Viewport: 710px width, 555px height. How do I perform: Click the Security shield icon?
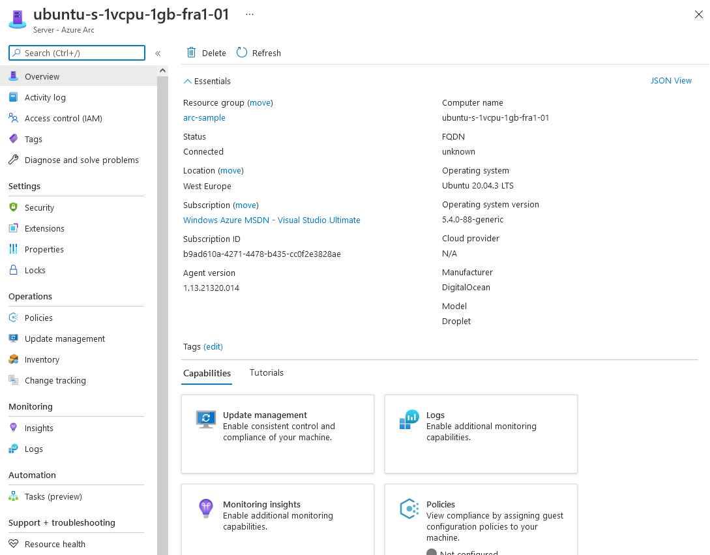(x=14, y=207)
